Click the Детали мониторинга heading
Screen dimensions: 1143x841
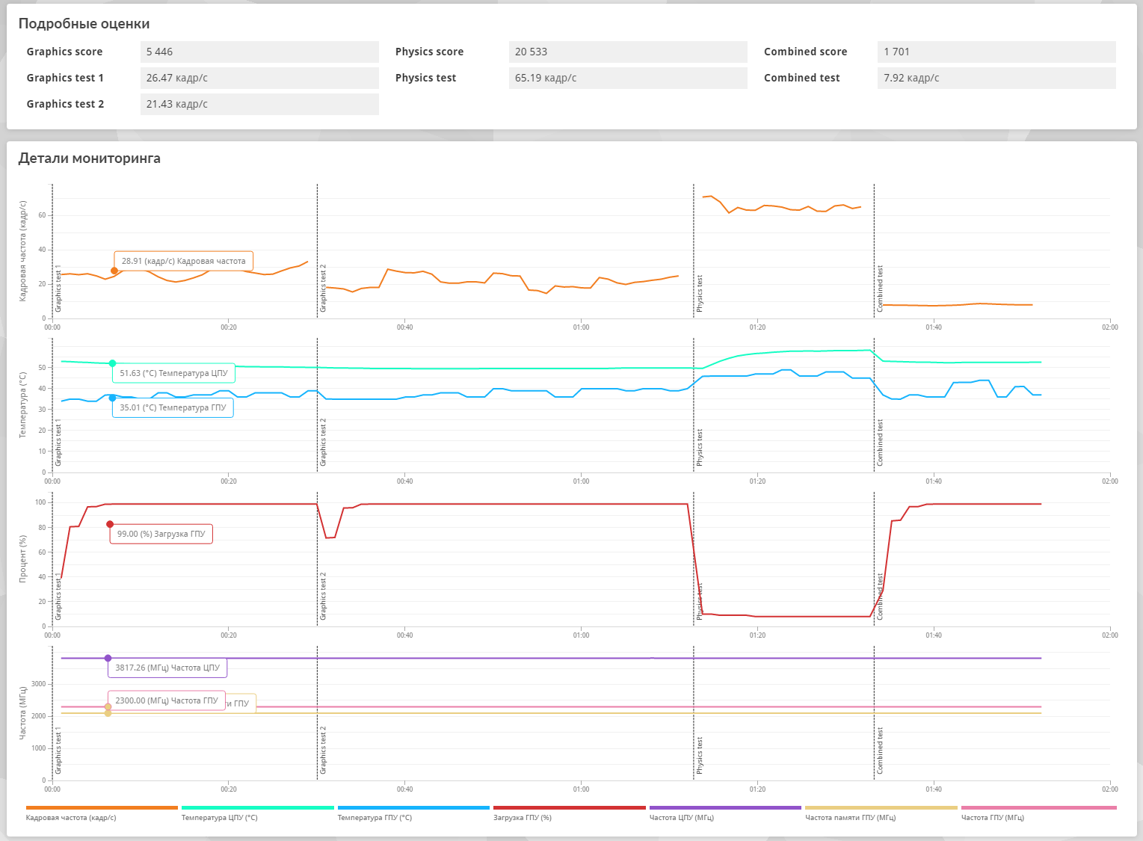90,158
